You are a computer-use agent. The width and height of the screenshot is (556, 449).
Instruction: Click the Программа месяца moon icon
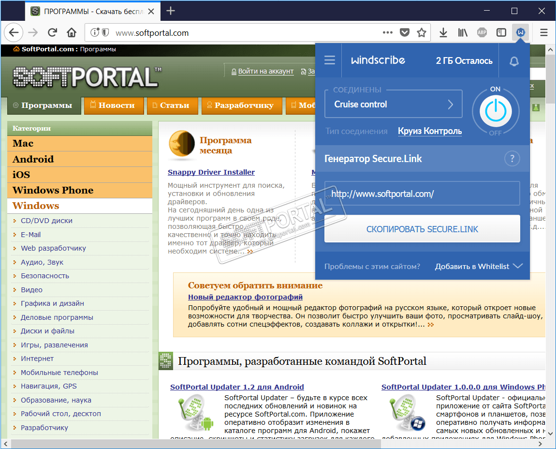182,144
